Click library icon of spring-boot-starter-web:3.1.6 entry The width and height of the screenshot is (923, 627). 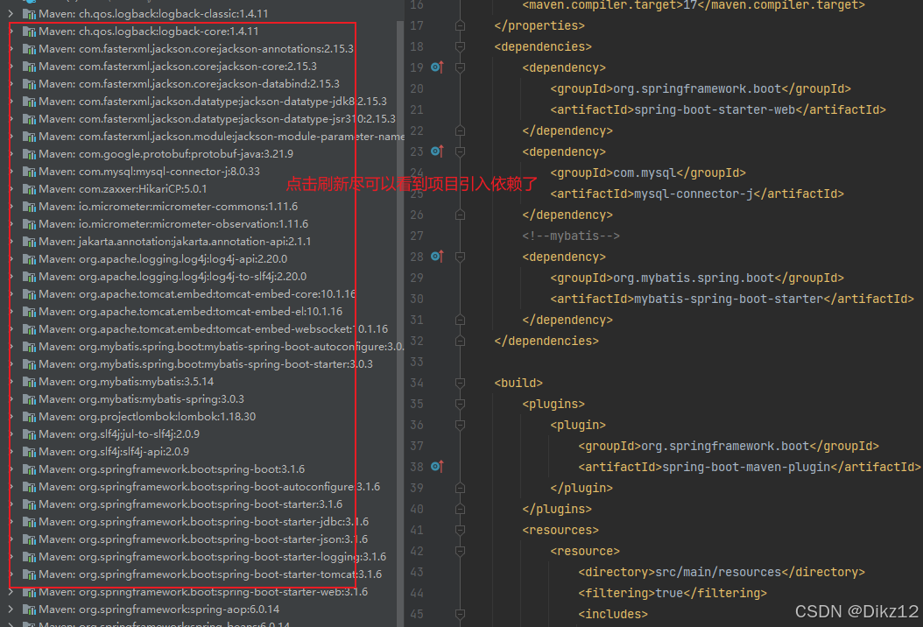[29, 592]
